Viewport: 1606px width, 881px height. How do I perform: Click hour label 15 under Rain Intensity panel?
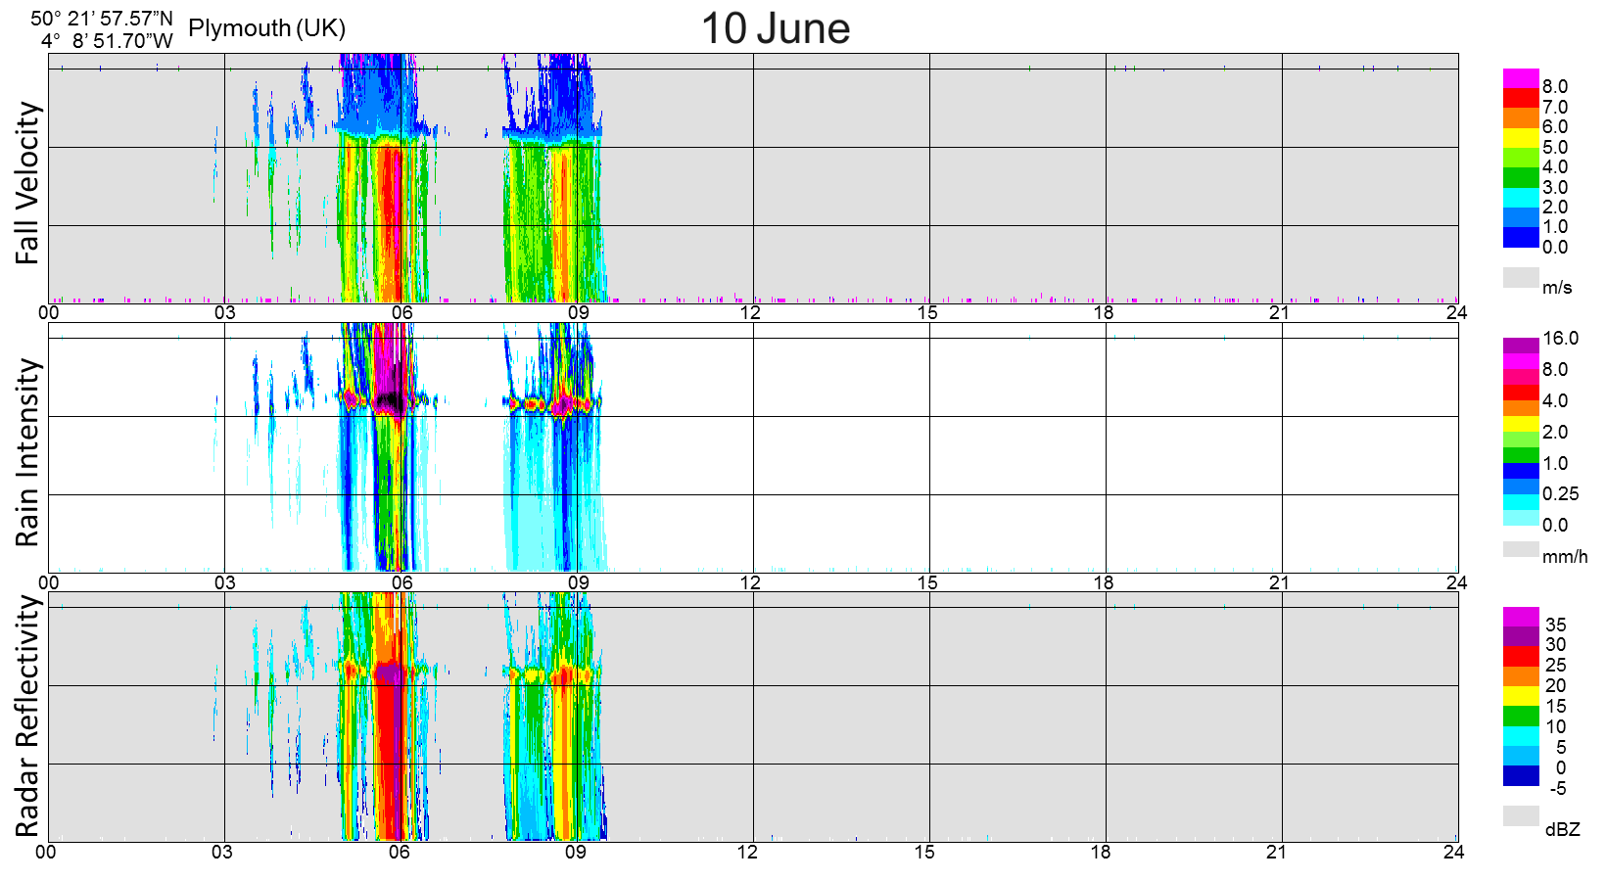927,582
